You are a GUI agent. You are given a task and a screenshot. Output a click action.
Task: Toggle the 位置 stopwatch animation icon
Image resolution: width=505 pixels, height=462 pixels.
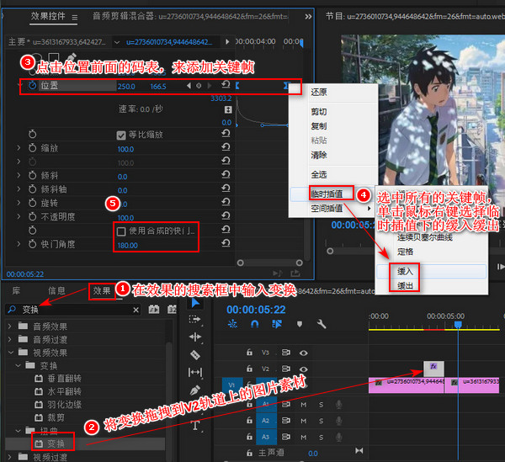(32, 86)
